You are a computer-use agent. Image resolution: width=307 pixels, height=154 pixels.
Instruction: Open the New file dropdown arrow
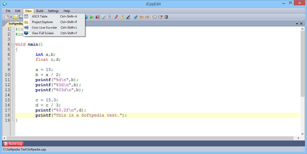[11, 17]
